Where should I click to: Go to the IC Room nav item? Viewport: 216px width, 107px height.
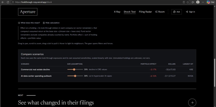[160, 12]
